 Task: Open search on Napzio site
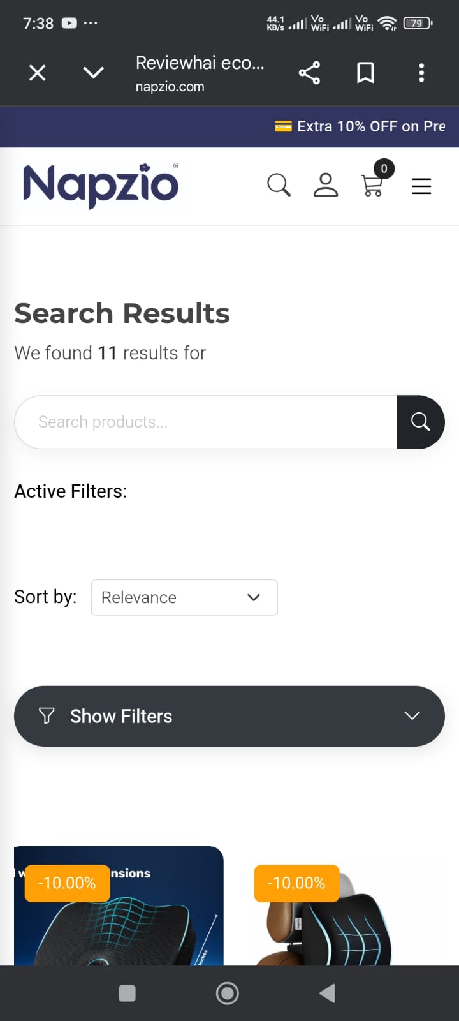coord(279,185)
